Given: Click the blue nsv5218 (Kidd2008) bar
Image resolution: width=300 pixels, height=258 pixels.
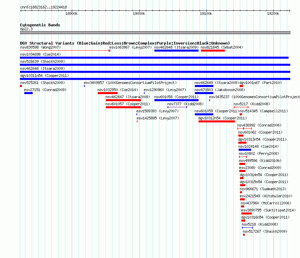Looking at the screenshot, I should point(247,228).
